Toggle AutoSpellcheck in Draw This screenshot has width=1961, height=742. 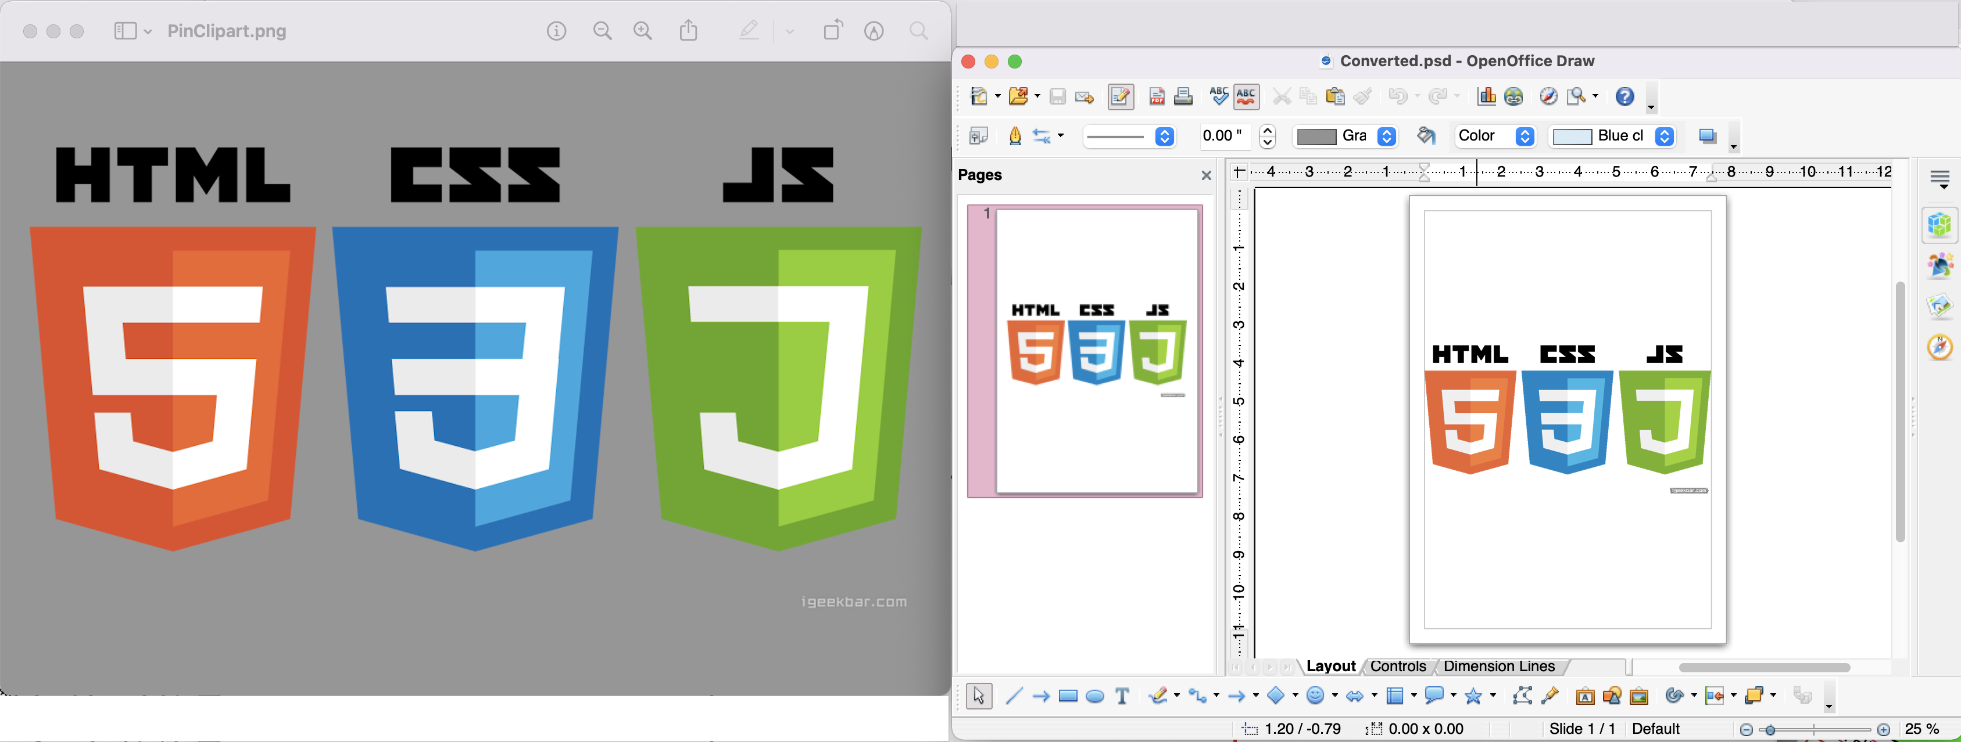click(x=1246, y=96)
